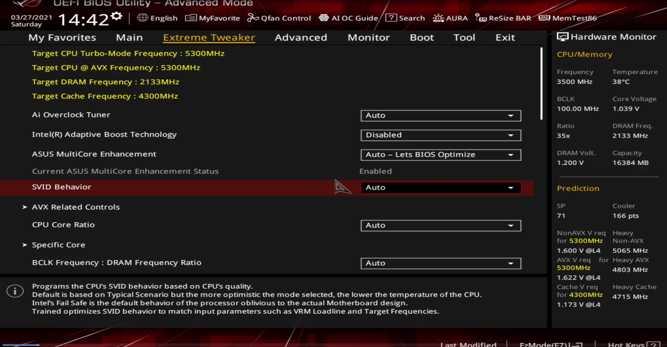The image size is (667, 347).
Task: Open MyFavorite list icon
Action: click(191, 18)
